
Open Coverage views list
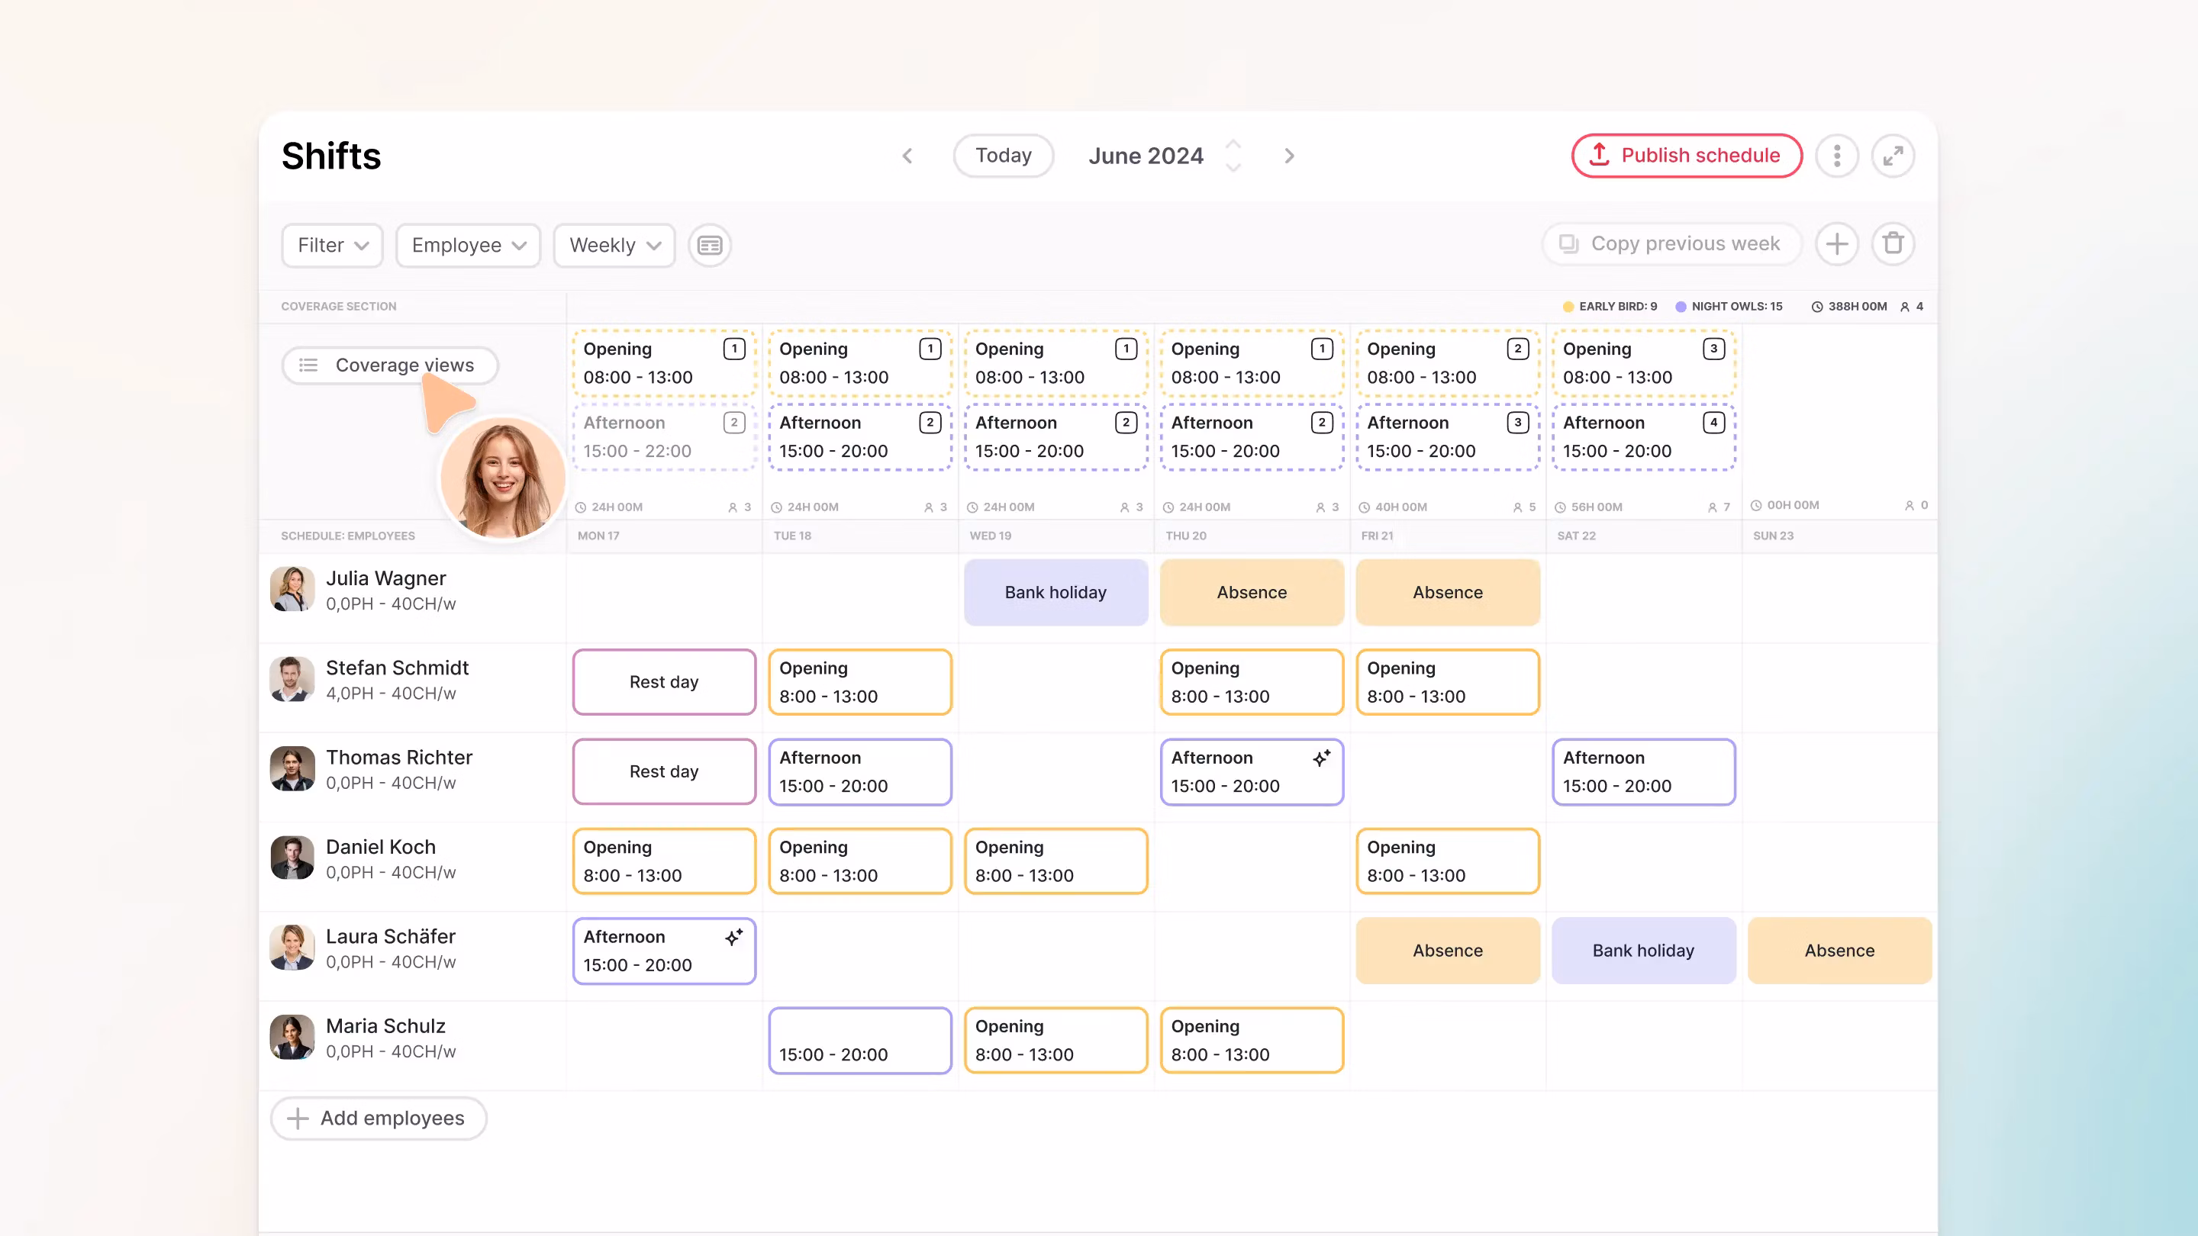point(389,365)
